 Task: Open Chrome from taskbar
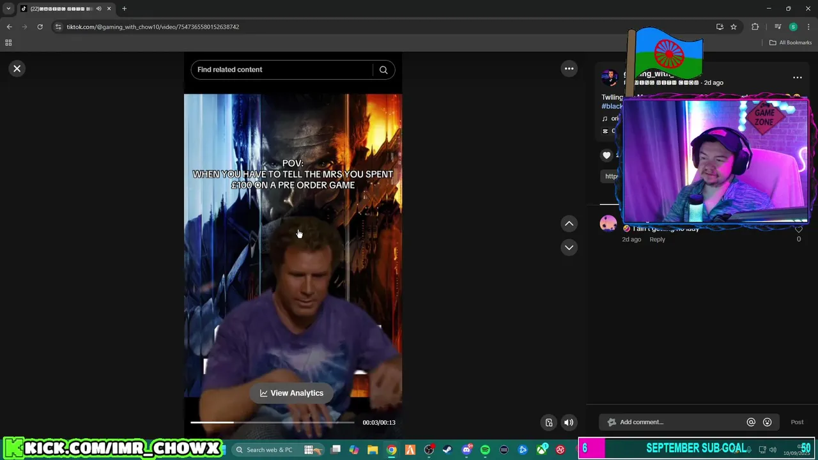(391, 450)
